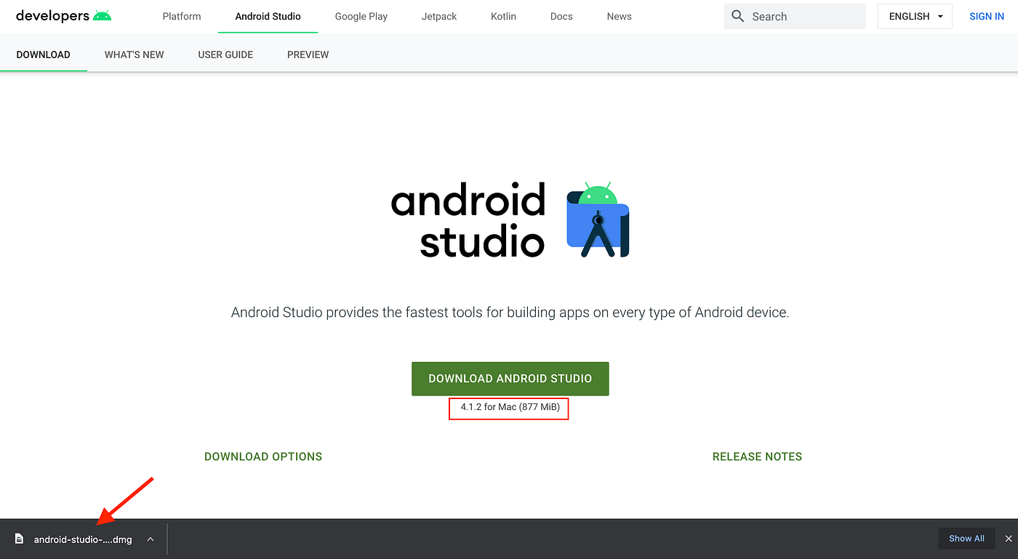Open the Docs section
This screenshot has height=559, width=1018.
(x=561, y=16)
